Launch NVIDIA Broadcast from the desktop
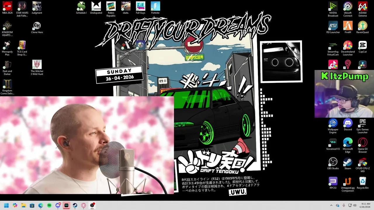 tap(333, 9)
